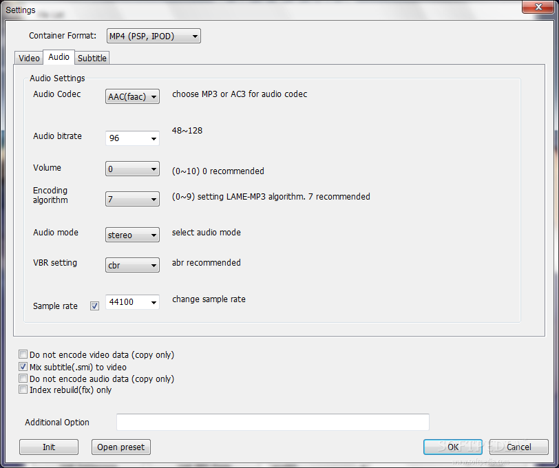Click the 'select audio mode' hint text

207,233
